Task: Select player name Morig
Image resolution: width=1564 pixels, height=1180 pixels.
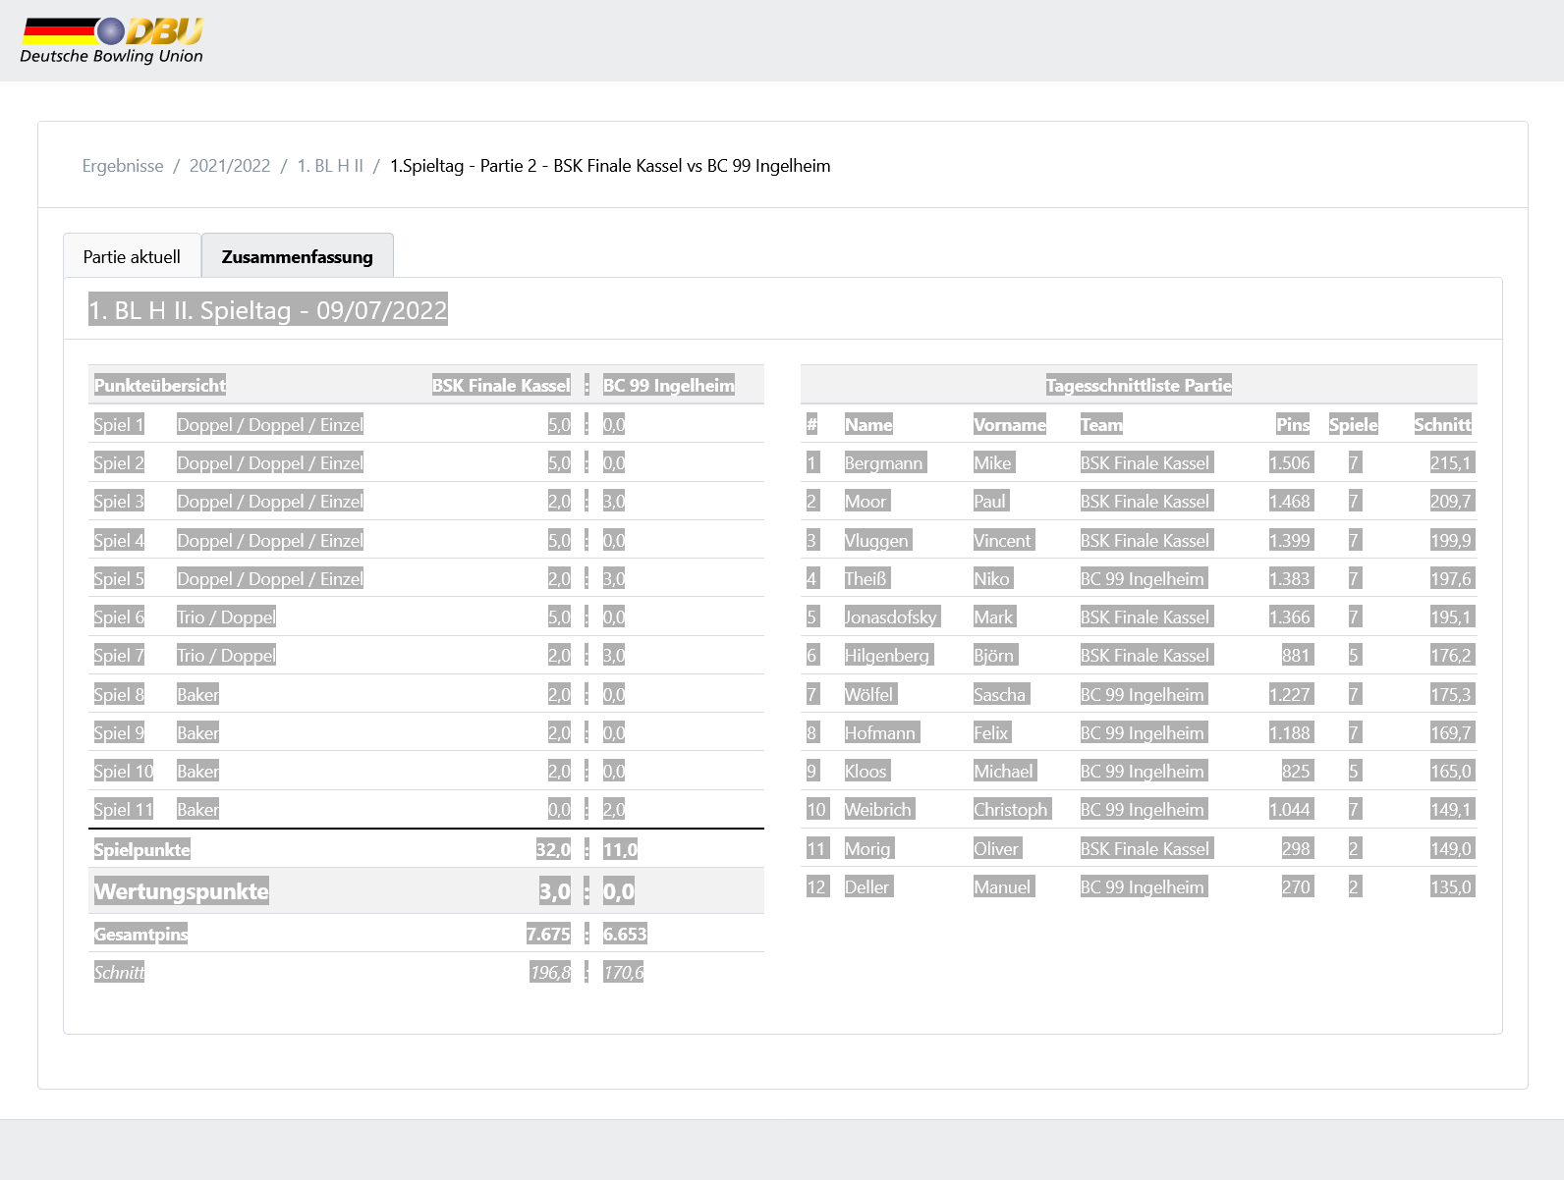Action: click(x=869, y=848)
